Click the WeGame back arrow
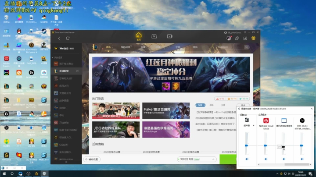 point(59,38)
